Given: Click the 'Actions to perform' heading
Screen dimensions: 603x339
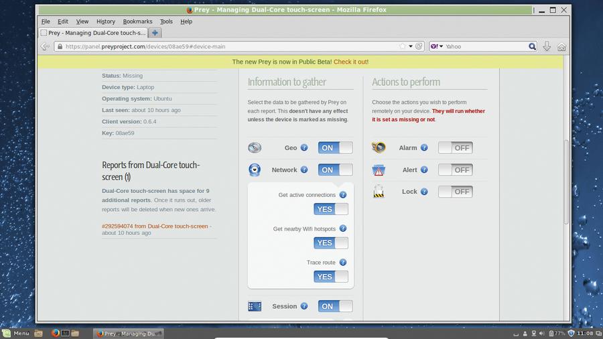Looking at the screenshot, I should tap(406, 82).
